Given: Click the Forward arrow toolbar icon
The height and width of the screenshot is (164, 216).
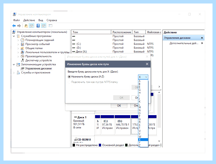Looking at the screenshot, I should [19, 26].
